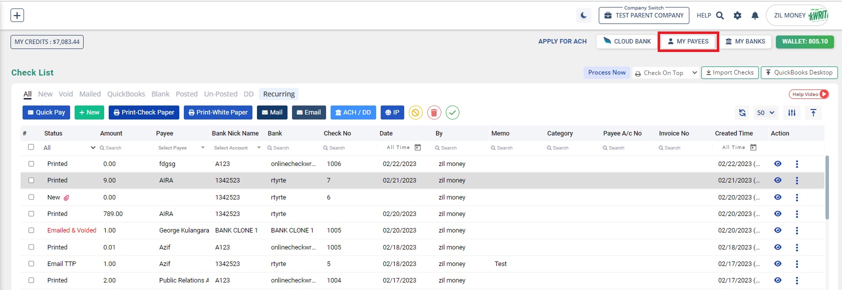Viewport: 842px width, 290px height.
Task: Open CLOUD BANK
Action: point(627,41)
